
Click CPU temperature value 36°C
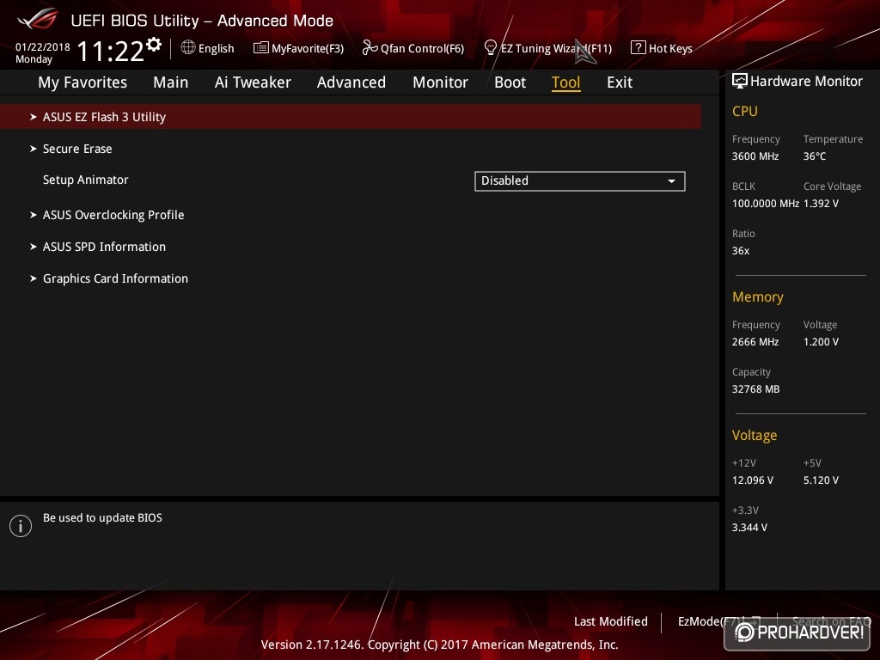(815, 156)
